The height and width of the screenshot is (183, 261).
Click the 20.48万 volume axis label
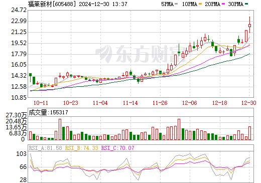[x=16, y=121]
